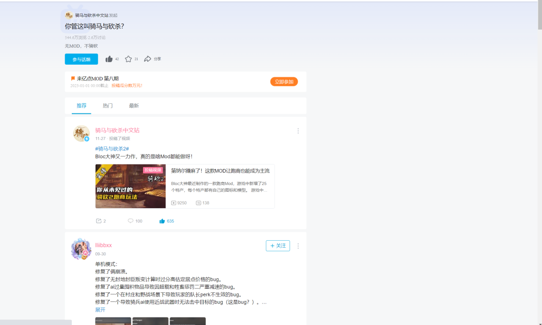Click the repost icon under the video post
542x325 pixels.
click(x=98, y=221)
